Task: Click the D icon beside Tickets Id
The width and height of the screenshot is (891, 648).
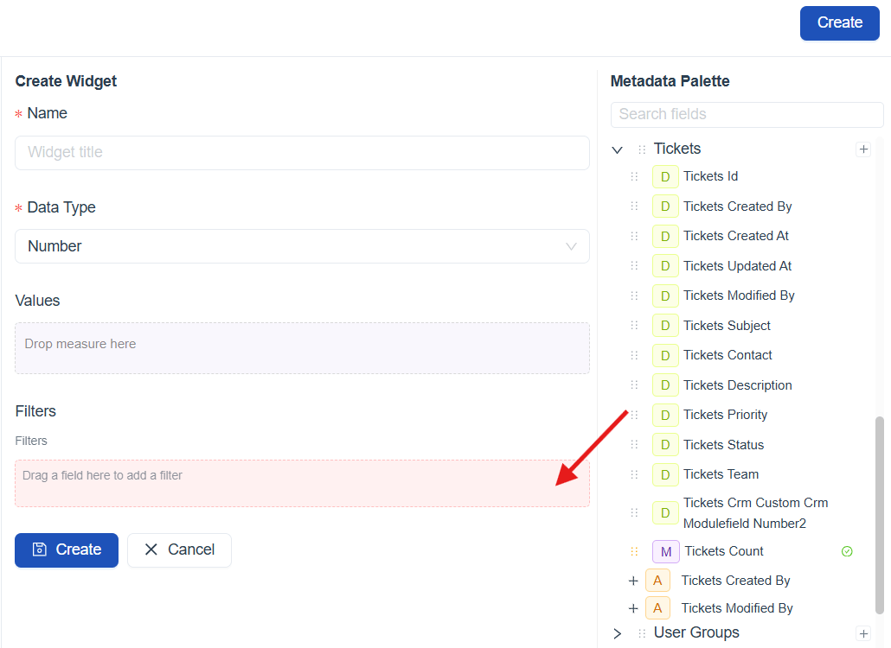Action: (664, 177)
